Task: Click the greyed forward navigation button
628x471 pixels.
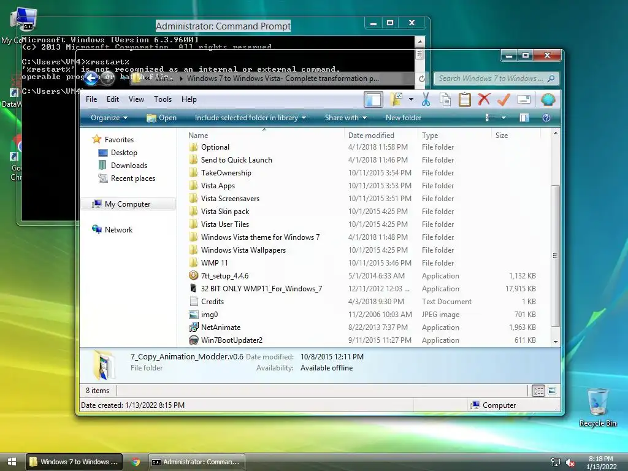Action: click(x=107, y=78)
